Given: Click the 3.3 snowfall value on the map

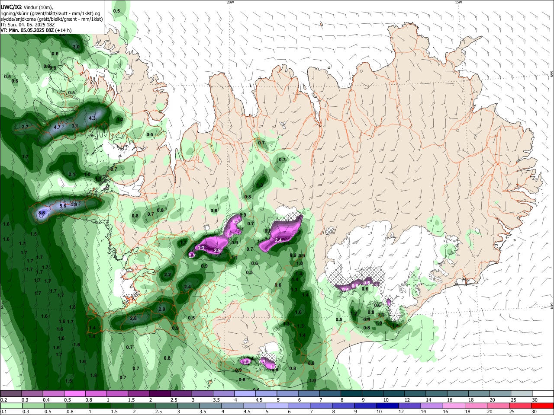Looking at the screenshot, I should click(200, 248).
